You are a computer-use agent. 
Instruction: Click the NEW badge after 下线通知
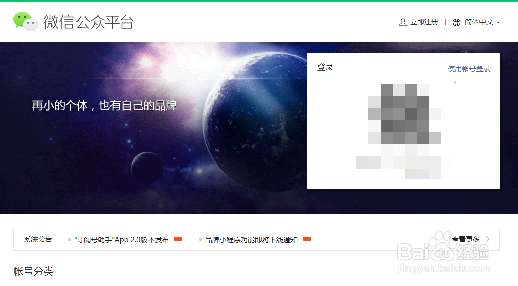(x=307, y=239)
